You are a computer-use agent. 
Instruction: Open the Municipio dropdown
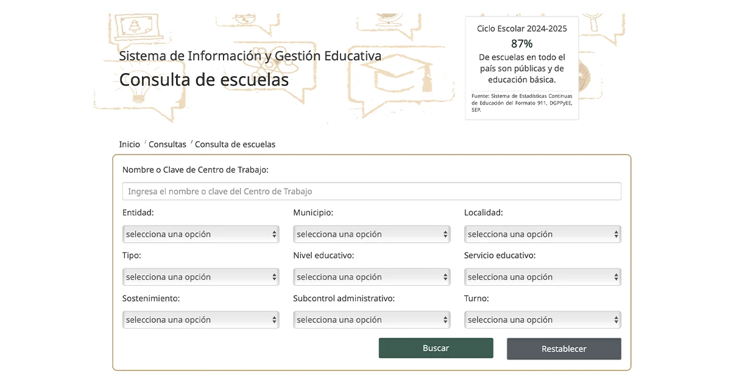pyautogui.click(x=372, y=234)
